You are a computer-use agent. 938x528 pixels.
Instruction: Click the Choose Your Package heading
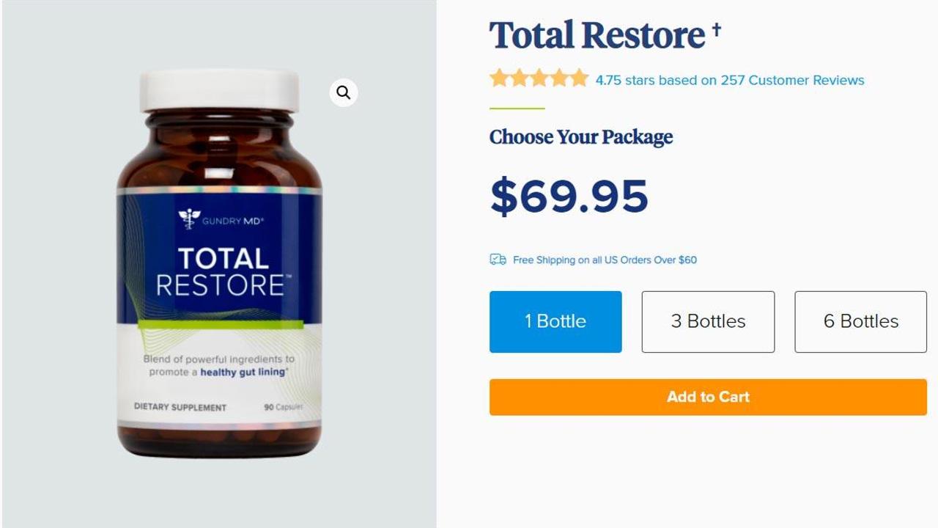click(581, 137)
